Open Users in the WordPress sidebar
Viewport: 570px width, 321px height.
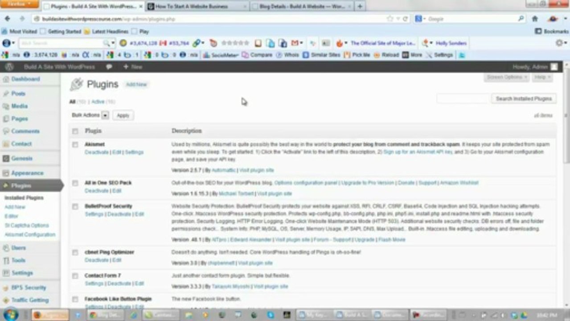pyautogui.click(x=19, y=247)
